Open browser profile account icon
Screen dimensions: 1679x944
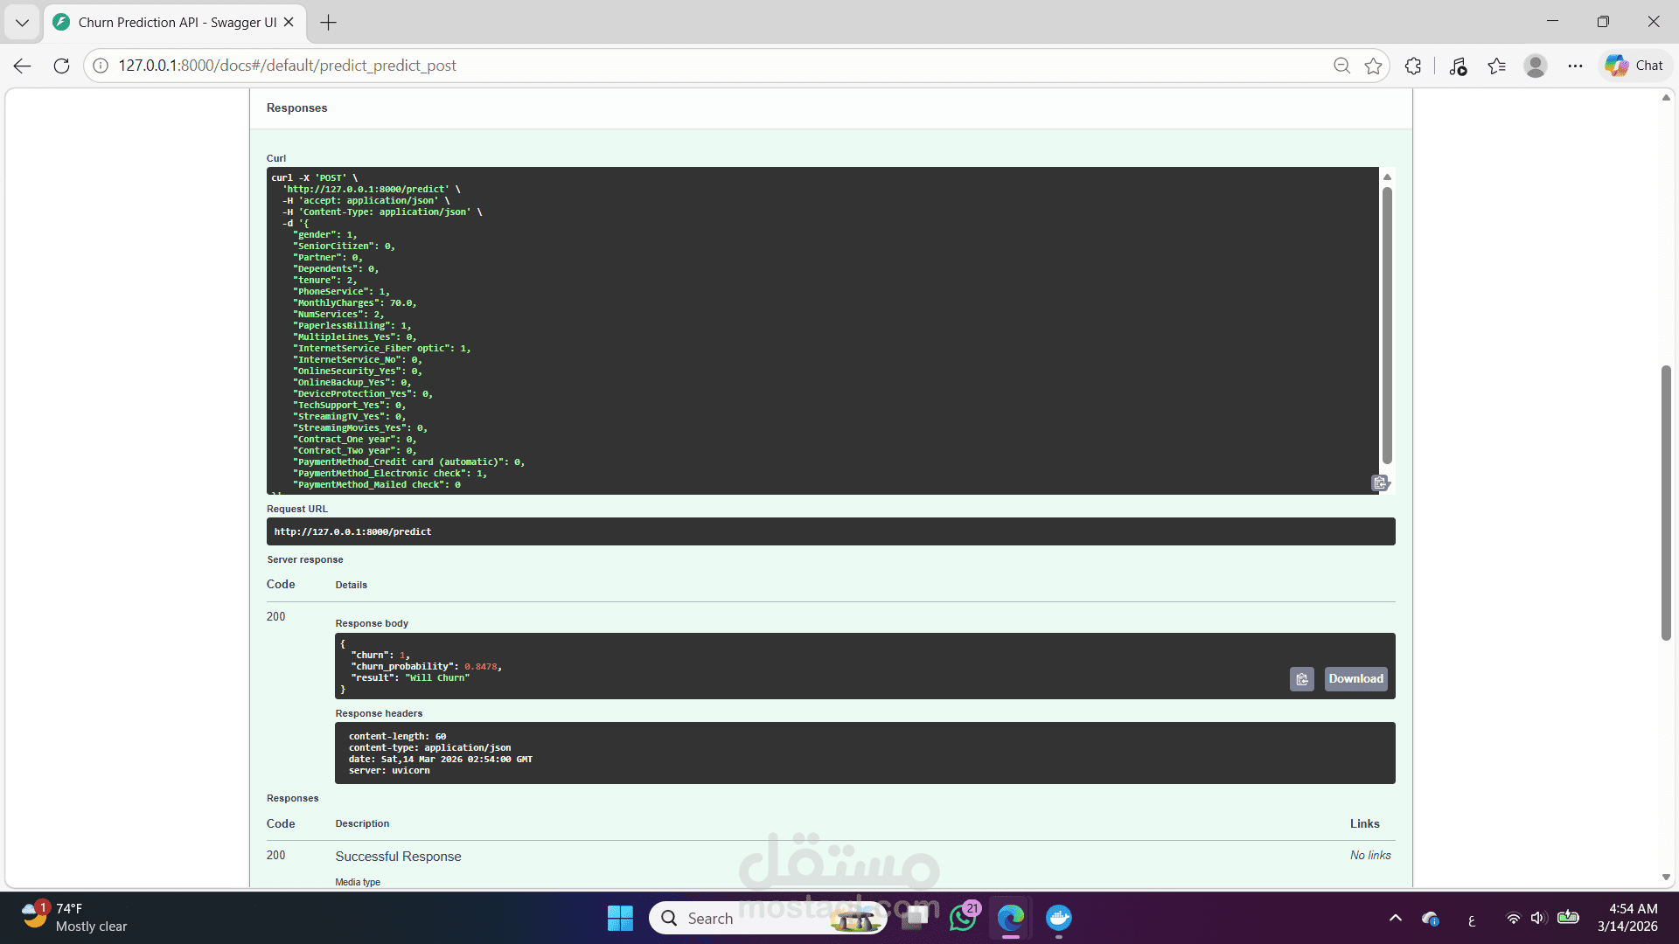(x=1535, y=66)
